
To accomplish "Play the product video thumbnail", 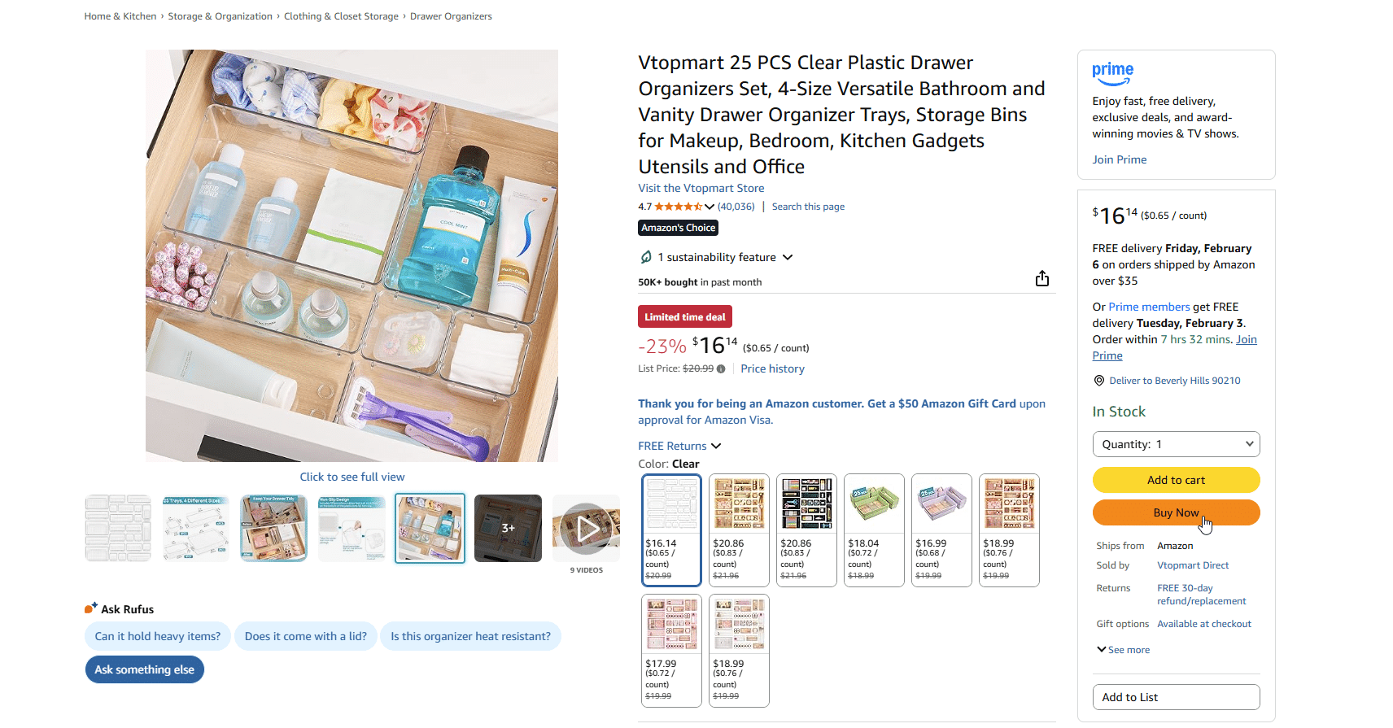I will pos(586,529).
